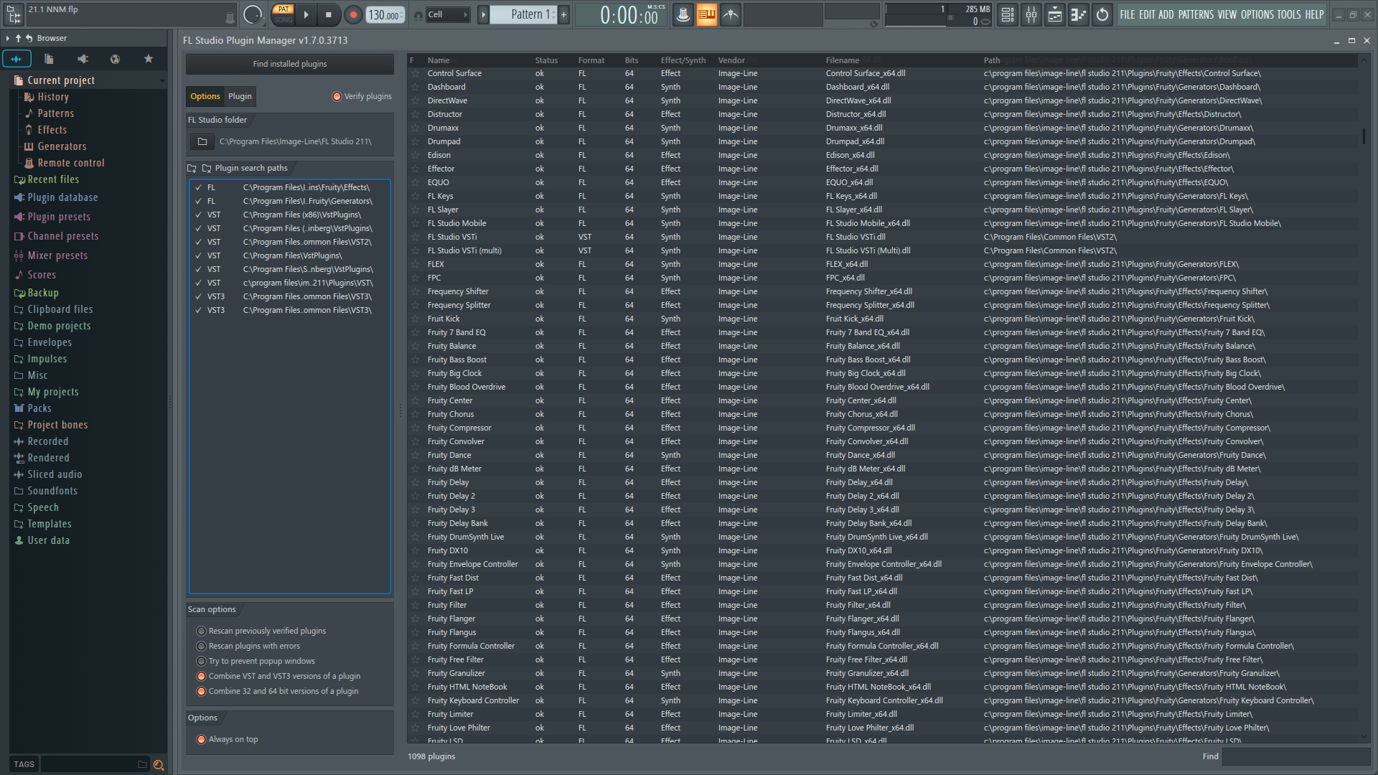Start playback with the play button
This screenshot has height=775, width=1378.
point(306,14)
